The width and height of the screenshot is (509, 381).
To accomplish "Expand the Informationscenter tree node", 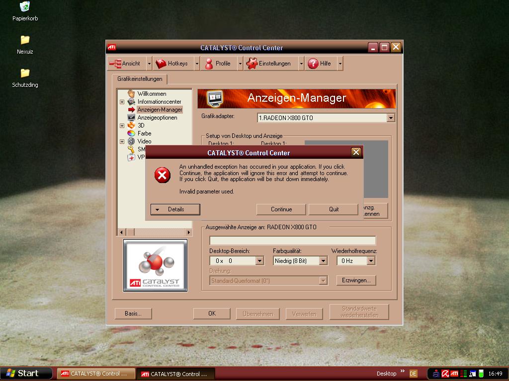I will tap(122, 102).
